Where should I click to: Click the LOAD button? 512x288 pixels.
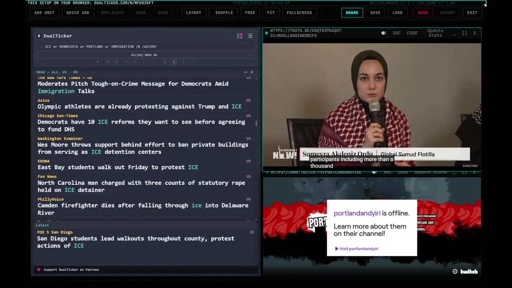(398, 13)
